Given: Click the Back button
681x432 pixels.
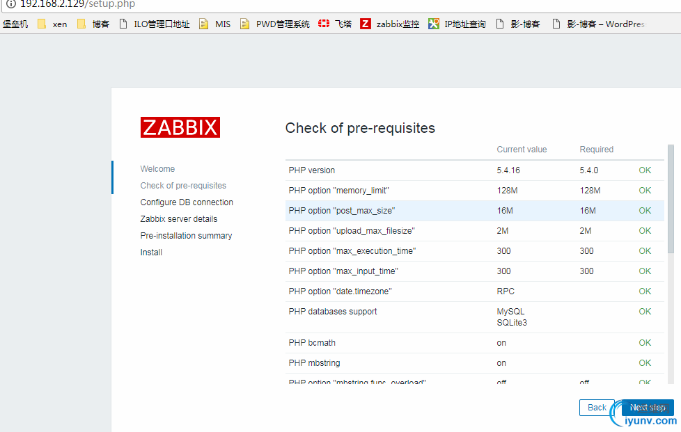Looking at the screenshot, I should [597, 408].
